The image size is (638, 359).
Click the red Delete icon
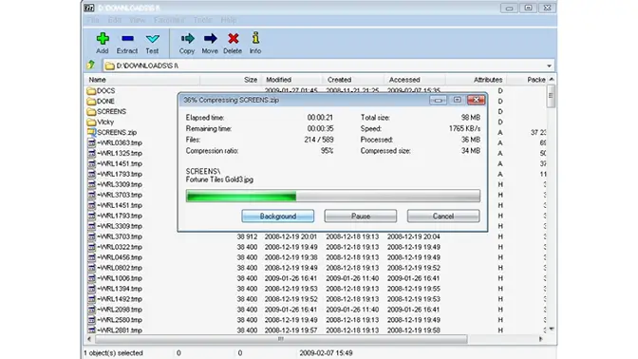click(234, 39)
